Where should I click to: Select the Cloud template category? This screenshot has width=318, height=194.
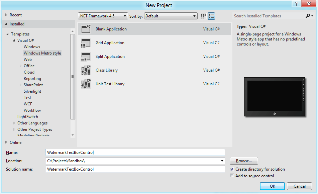pyautogui.click(x=29, y=72)
